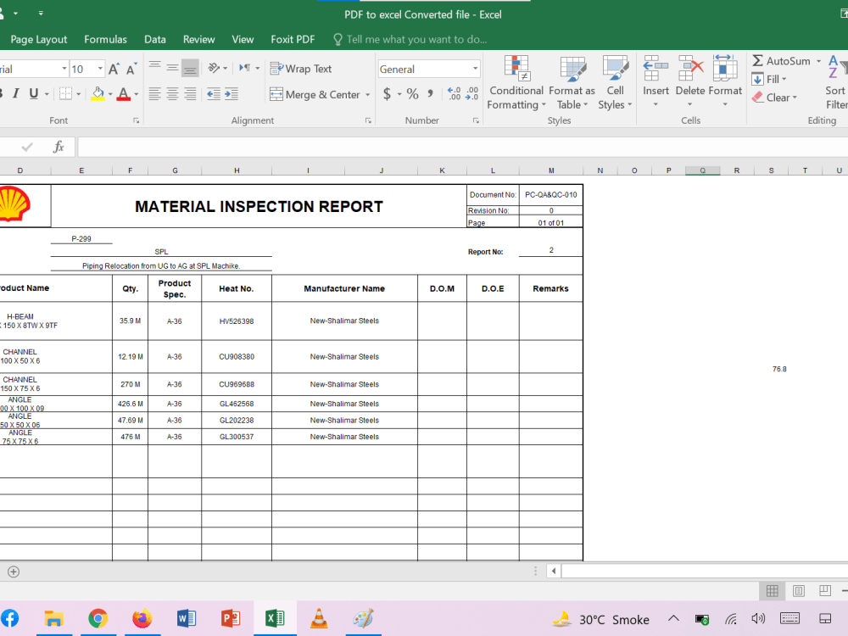Screen dimensions: 848x636
Task: Click the Percent Style icon
Action: click(413, 94)
